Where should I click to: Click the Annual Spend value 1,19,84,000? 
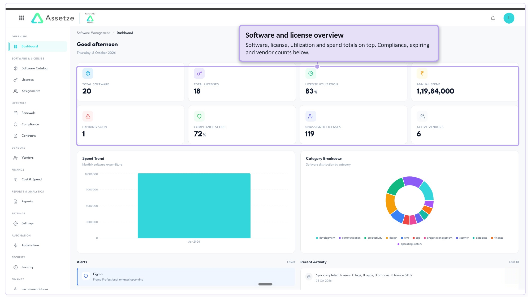coord(435,91)
